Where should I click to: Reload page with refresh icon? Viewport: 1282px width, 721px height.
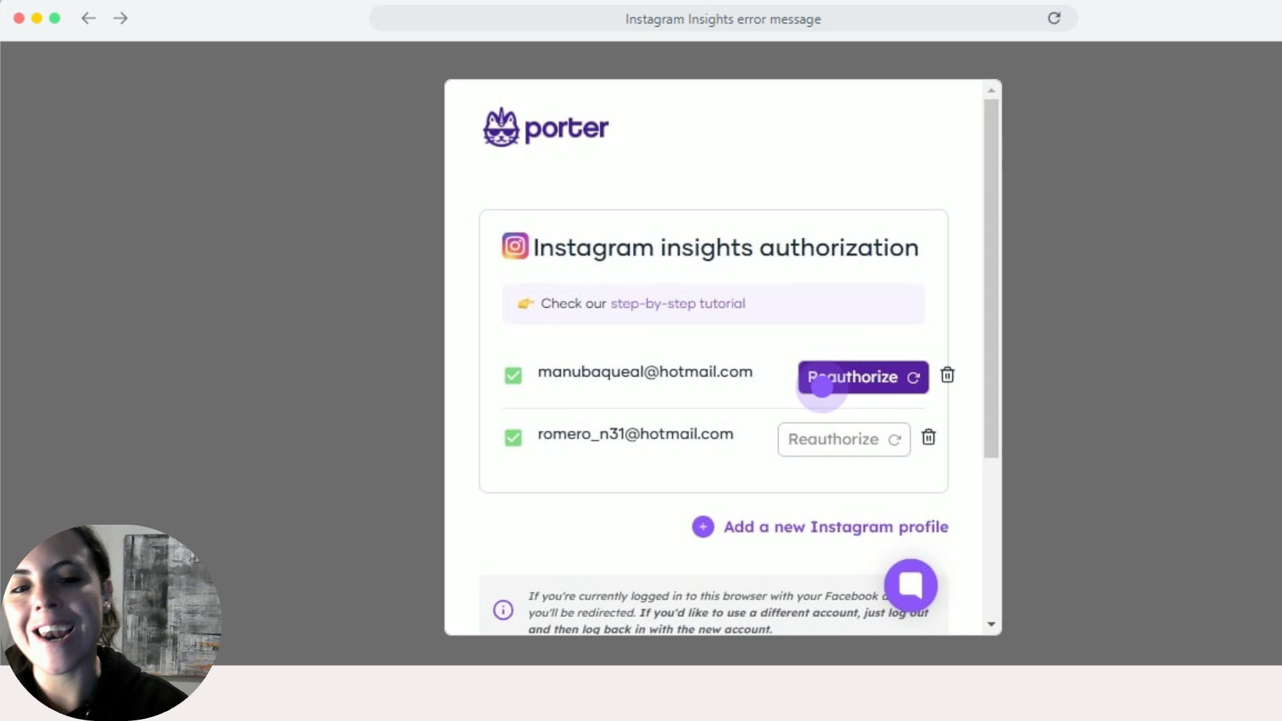pos(1054,19)
